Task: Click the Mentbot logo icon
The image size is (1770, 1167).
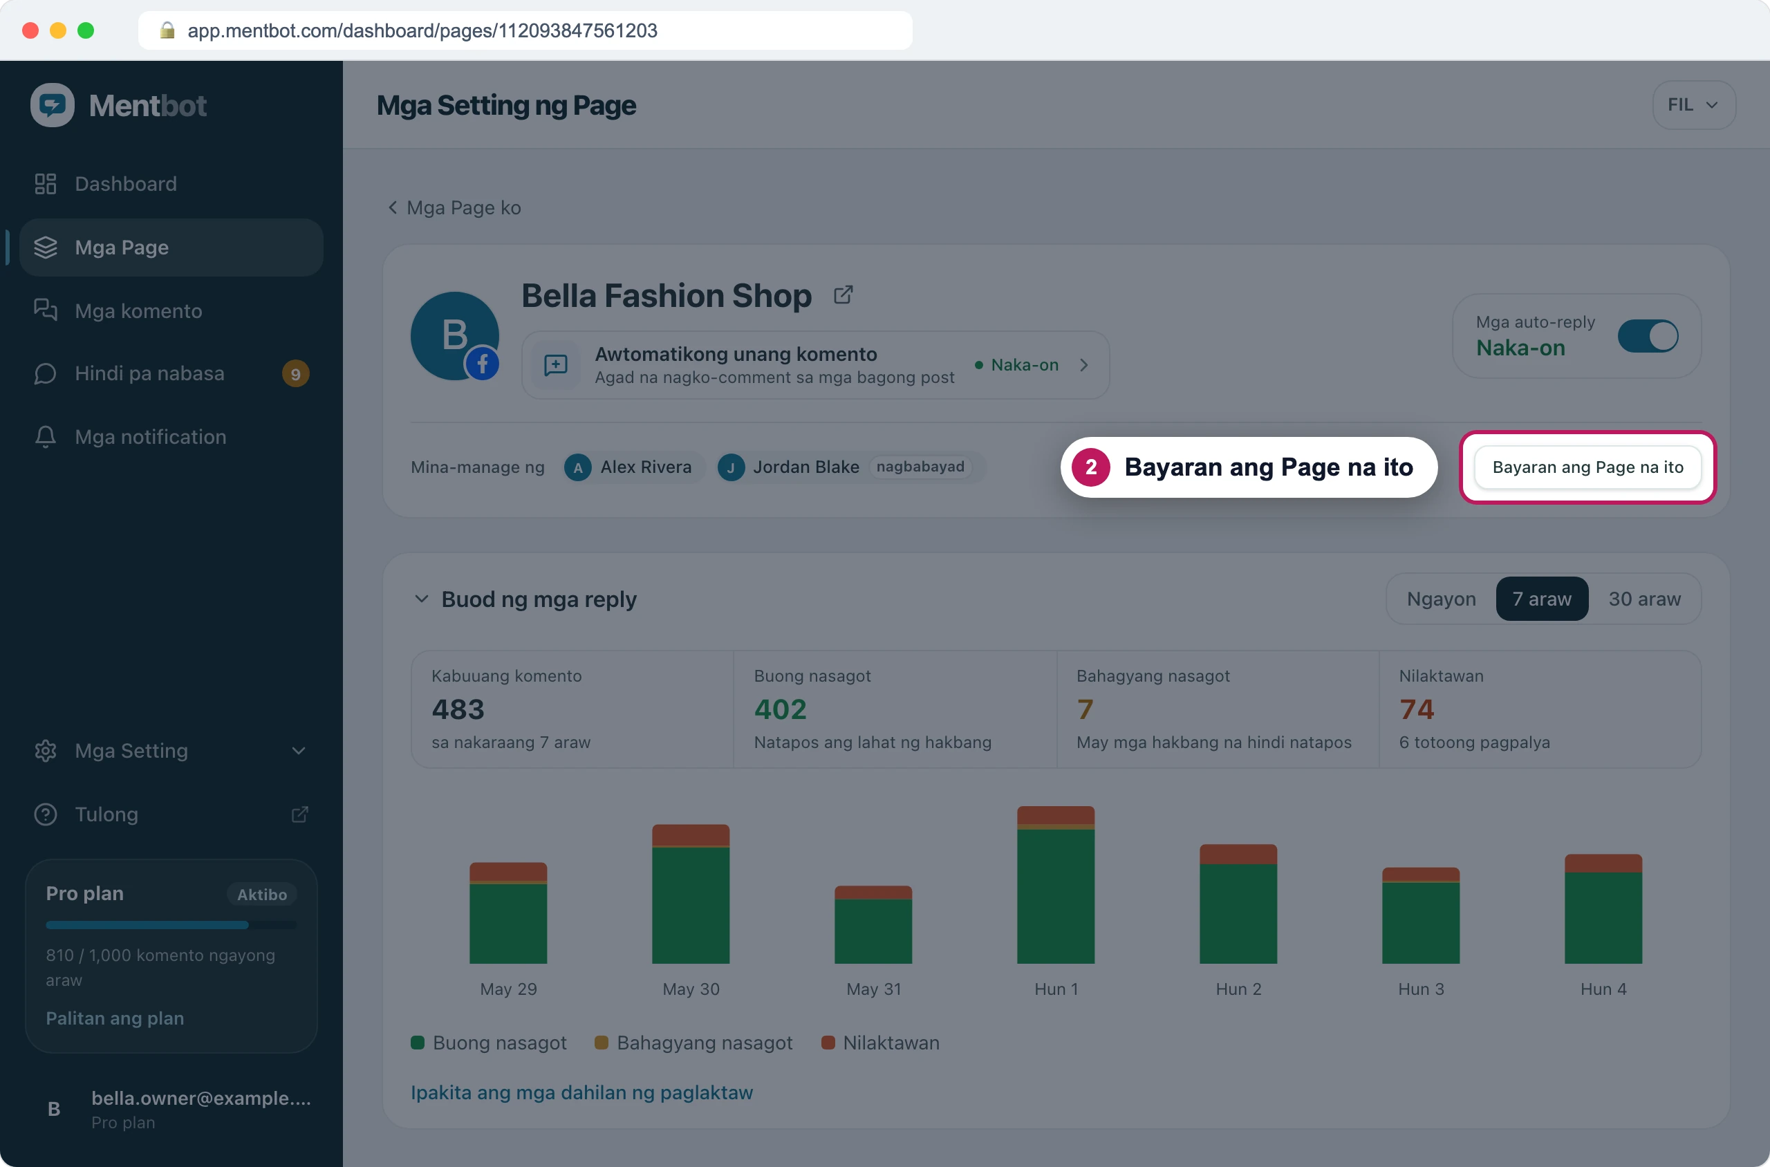Action: coord(52,105)
